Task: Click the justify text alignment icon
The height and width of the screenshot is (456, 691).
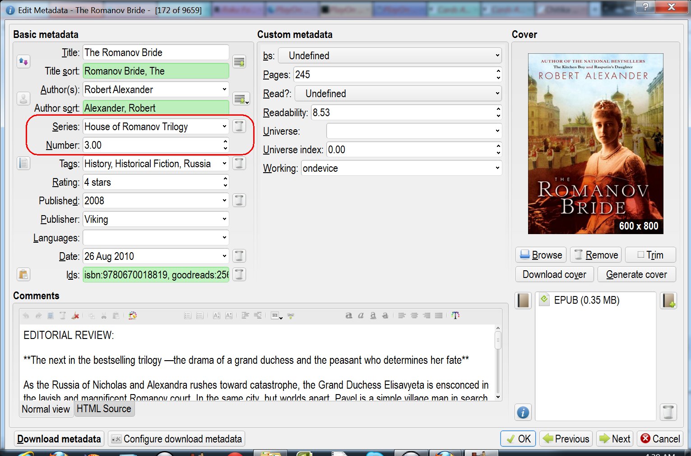Action: [x=439, y=315]
